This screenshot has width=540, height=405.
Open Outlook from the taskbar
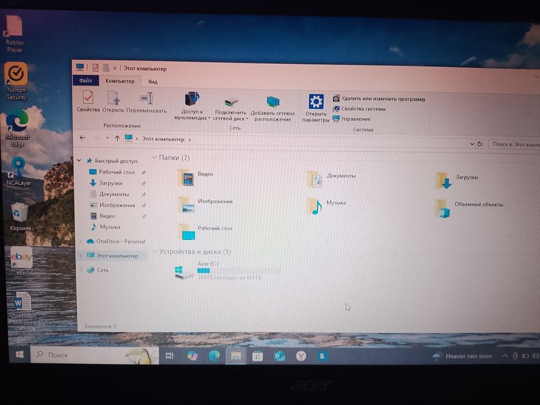pyautogui.click(x=280, y=356)
